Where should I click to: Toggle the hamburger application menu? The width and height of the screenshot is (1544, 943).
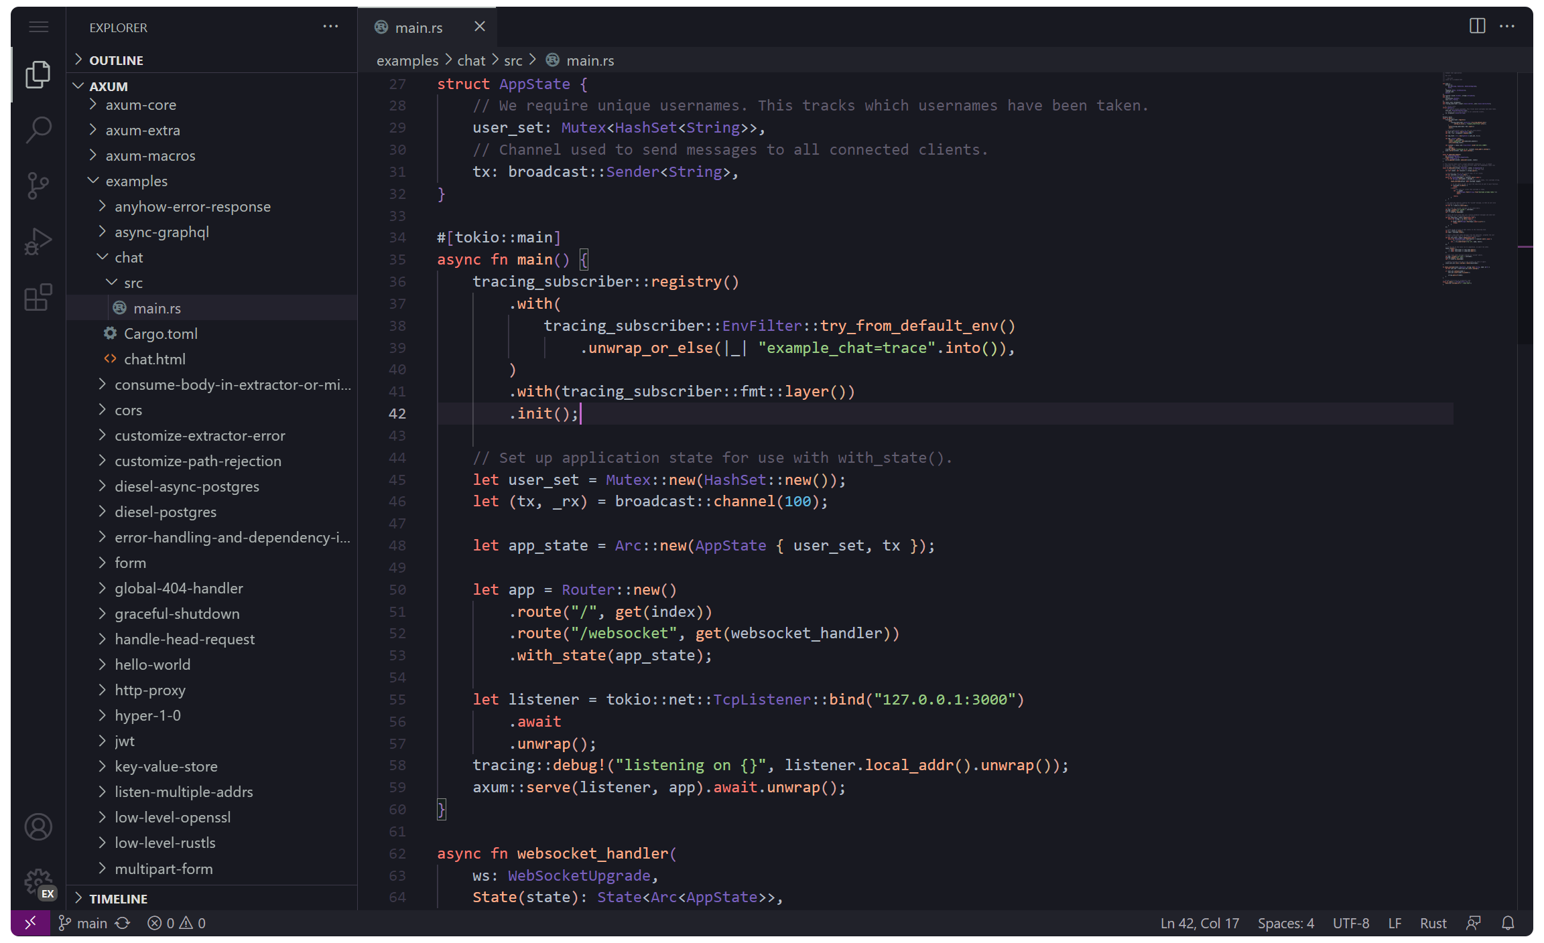click(38, 27)
